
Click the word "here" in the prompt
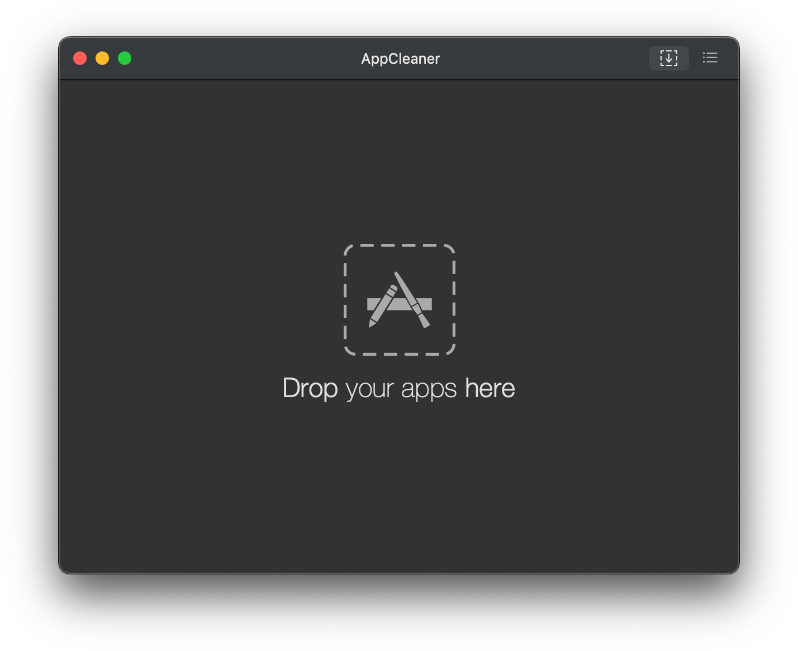point(490,388)
